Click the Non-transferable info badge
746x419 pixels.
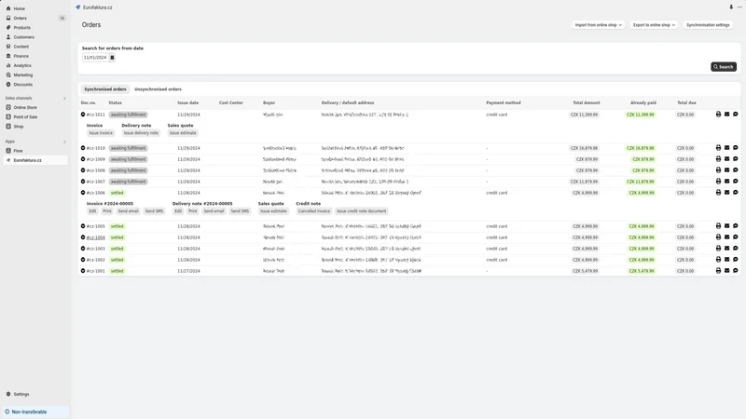(x=35, y=412)
